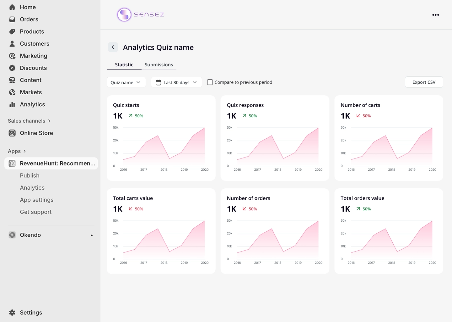Click the Analytics bar chart icon
This screenshot has height=322, width=452.
coord(12,104)
